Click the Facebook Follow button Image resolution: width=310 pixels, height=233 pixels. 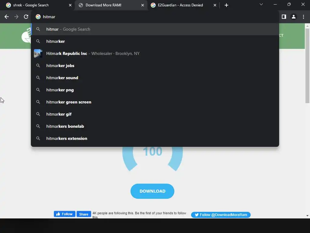[x=64, y=214]
